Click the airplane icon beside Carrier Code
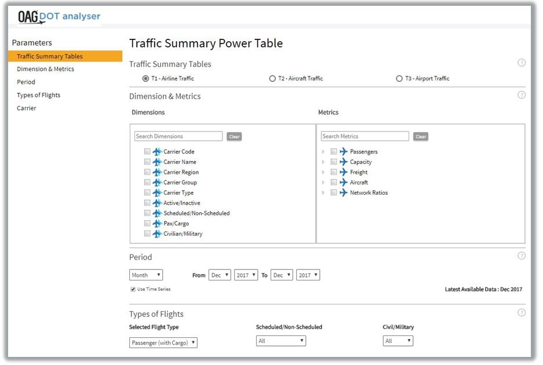Image resolution: width=543 pixels, height=365 pixels. click(156, 152)
